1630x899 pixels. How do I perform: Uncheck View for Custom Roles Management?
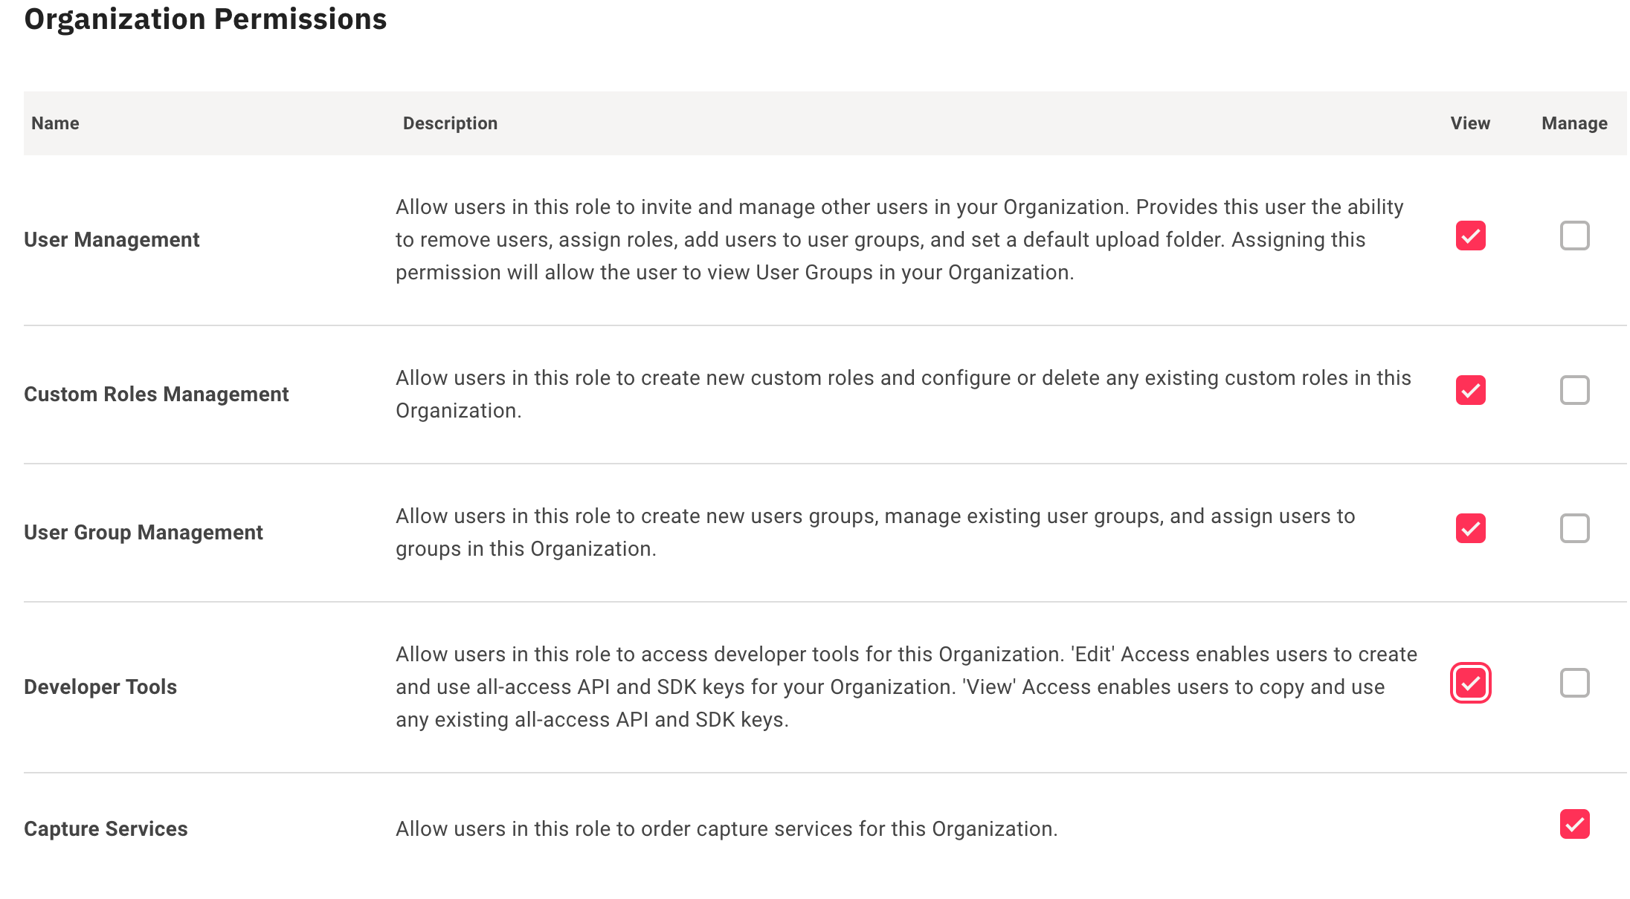(1469, 389)
